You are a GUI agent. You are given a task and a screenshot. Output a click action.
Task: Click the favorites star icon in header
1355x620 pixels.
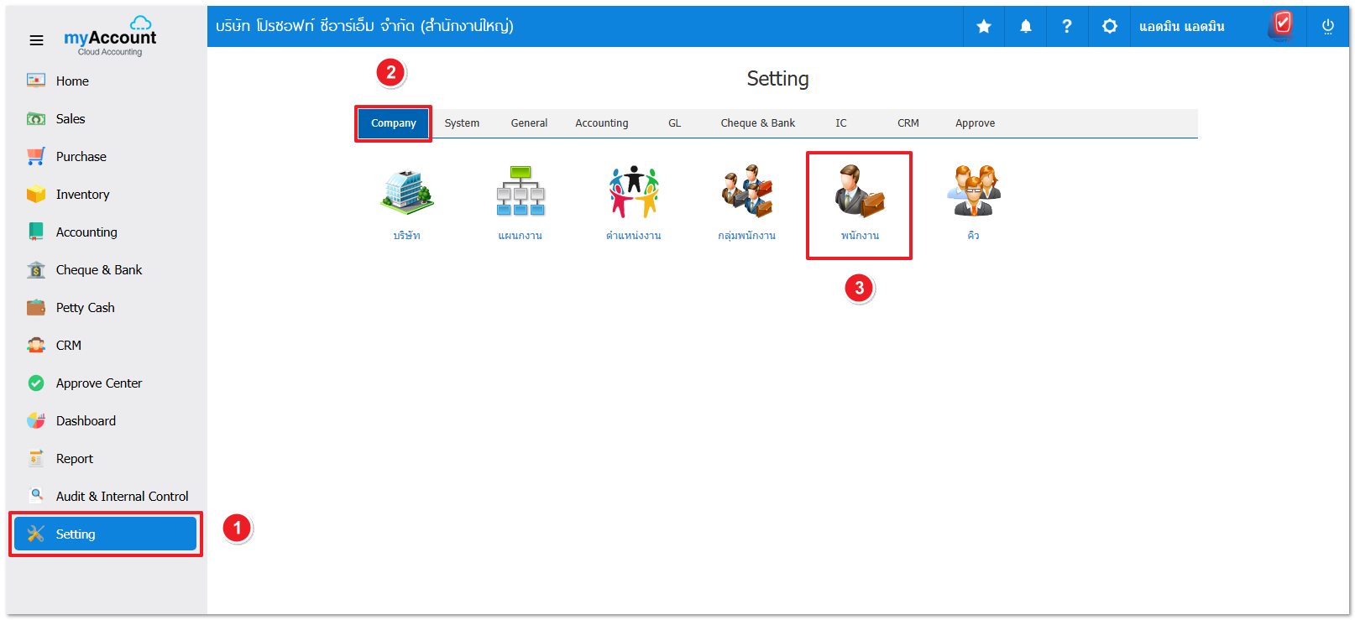tap(984, 27)
